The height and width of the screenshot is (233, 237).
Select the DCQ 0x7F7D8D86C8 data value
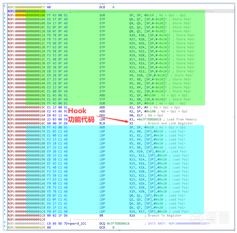(x=118, y=224)
